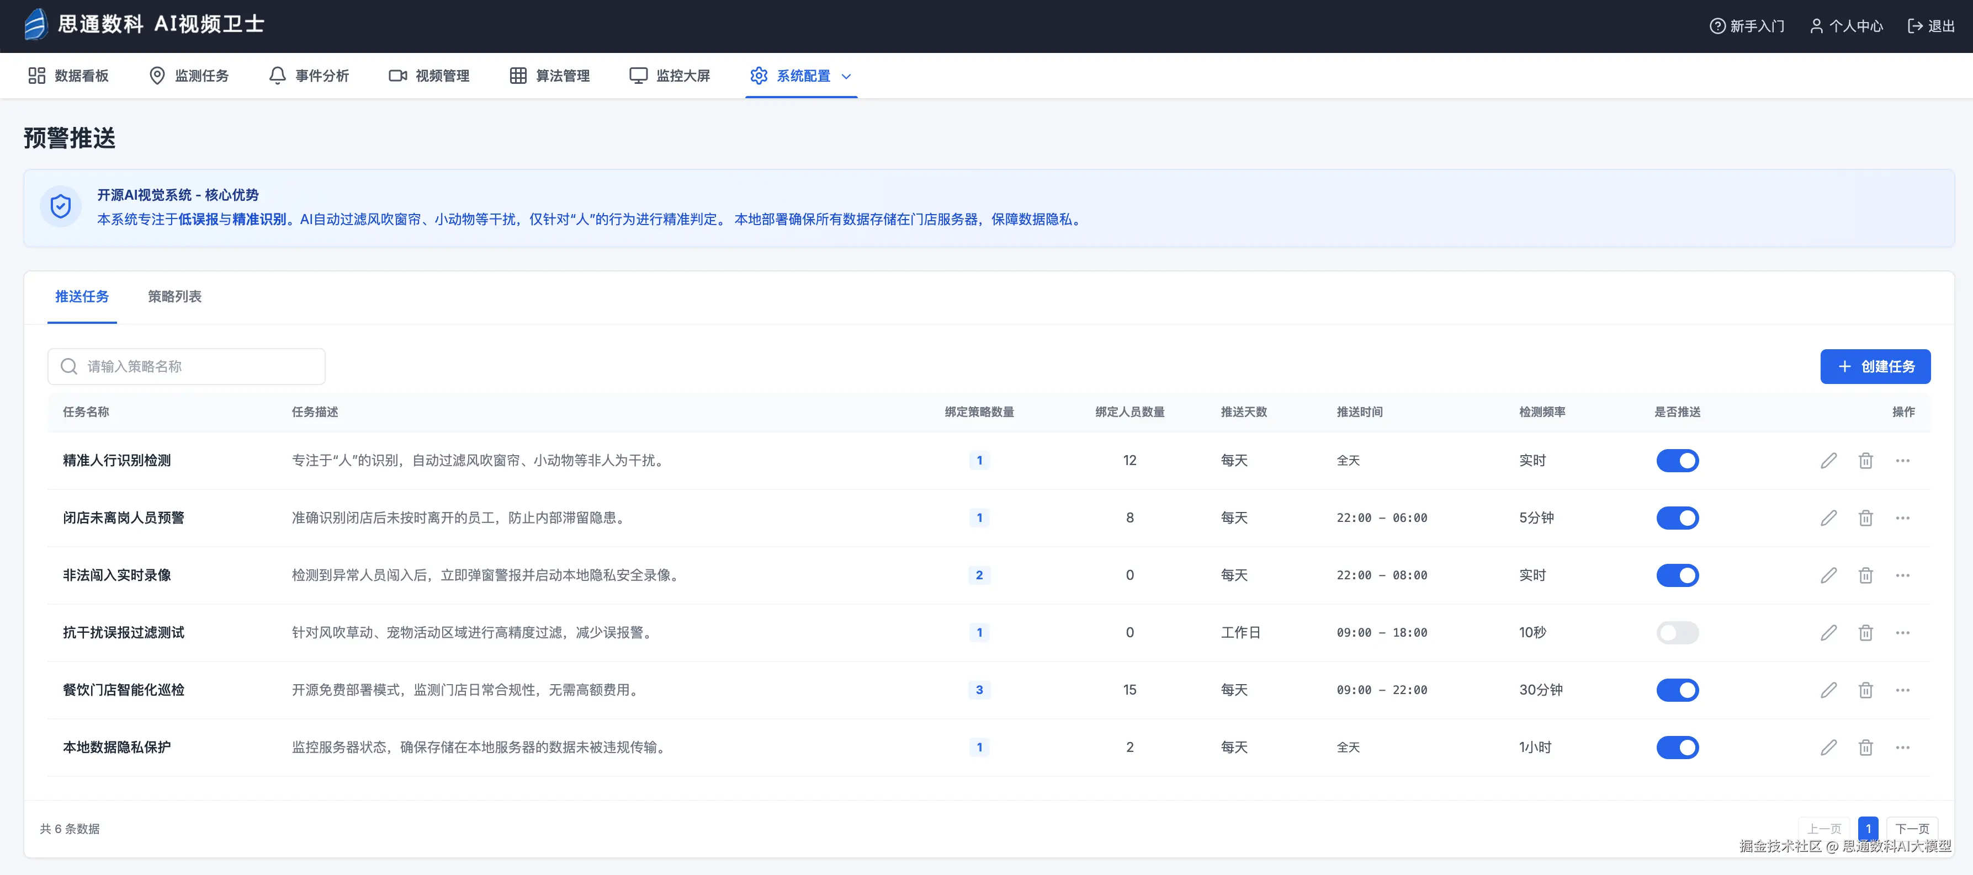The height and width of the screenshot is (875, 1973).
Task: Switch to the 策略列表 tab
Action: point(174,296)
